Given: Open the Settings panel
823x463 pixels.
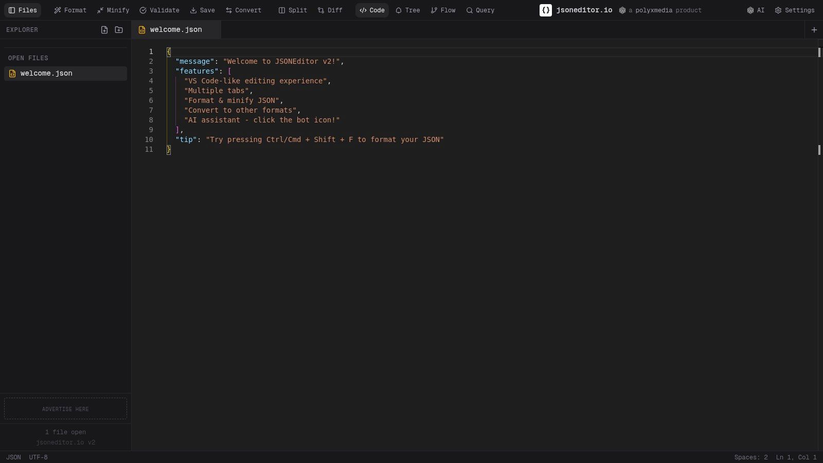Looking at the screenshot, I should point(794,10).
